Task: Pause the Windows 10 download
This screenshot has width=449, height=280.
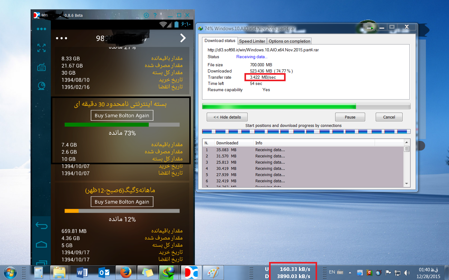Action: click(350, 117)
